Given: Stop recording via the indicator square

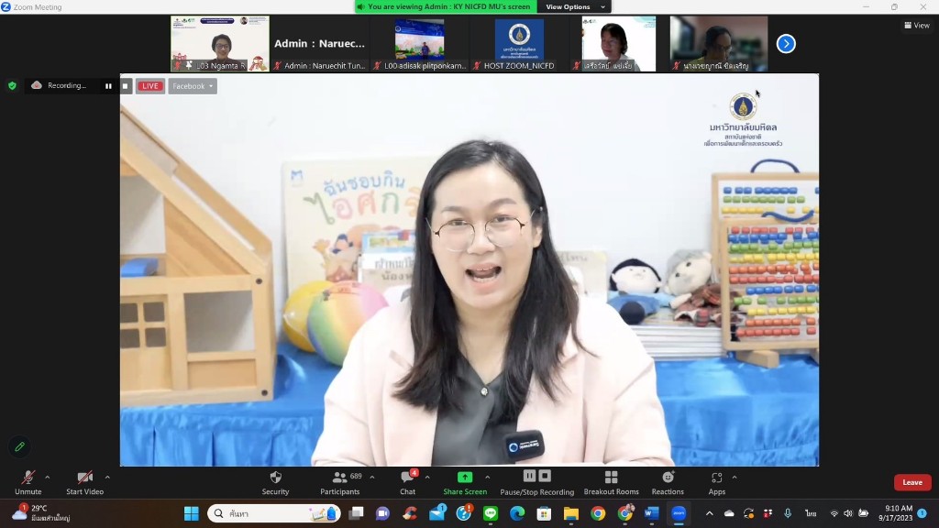Looking at the screenshot, I should pyautogui.click(x=125, y=85).
